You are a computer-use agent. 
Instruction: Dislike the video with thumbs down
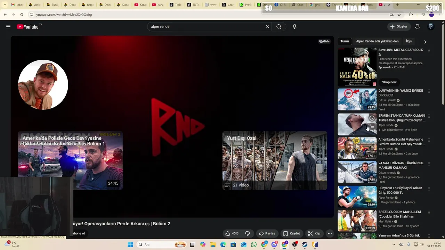[248, 234]
